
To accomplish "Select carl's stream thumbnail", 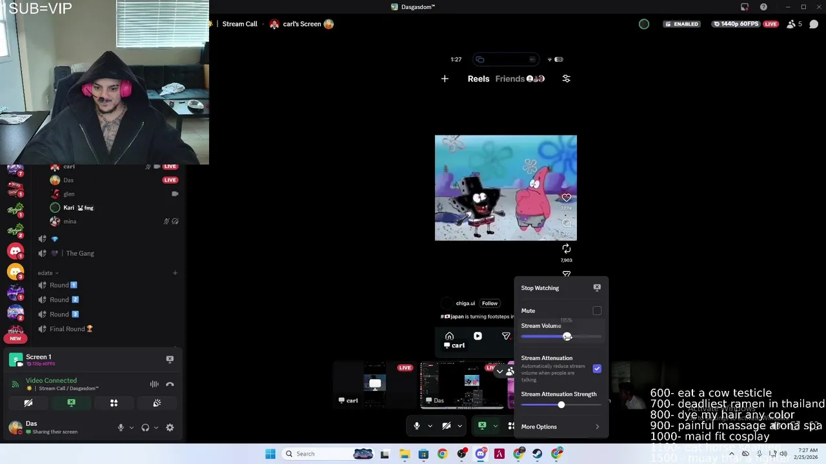I will tap(375, 385).
